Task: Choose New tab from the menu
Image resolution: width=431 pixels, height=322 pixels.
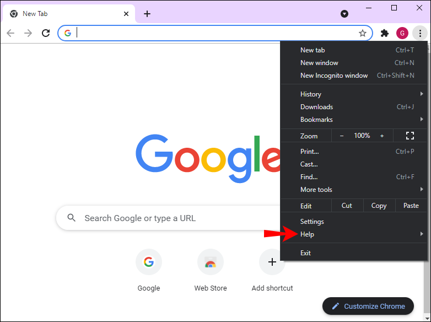Action: [x=354, y=50]
